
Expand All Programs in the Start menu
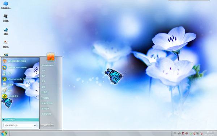pos(20,119)
